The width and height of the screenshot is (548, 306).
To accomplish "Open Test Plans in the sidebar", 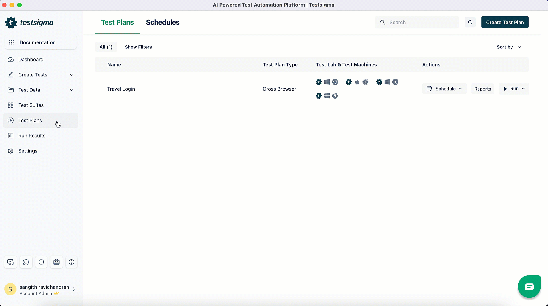I will click(41, 121).
